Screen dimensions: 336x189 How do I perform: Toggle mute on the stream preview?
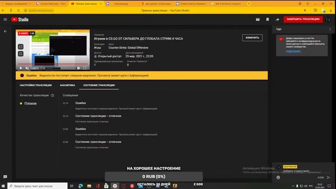coord(27,68)
